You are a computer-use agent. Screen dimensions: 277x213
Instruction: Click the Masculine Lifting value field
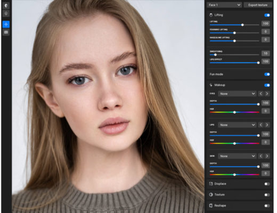point(266,39)
